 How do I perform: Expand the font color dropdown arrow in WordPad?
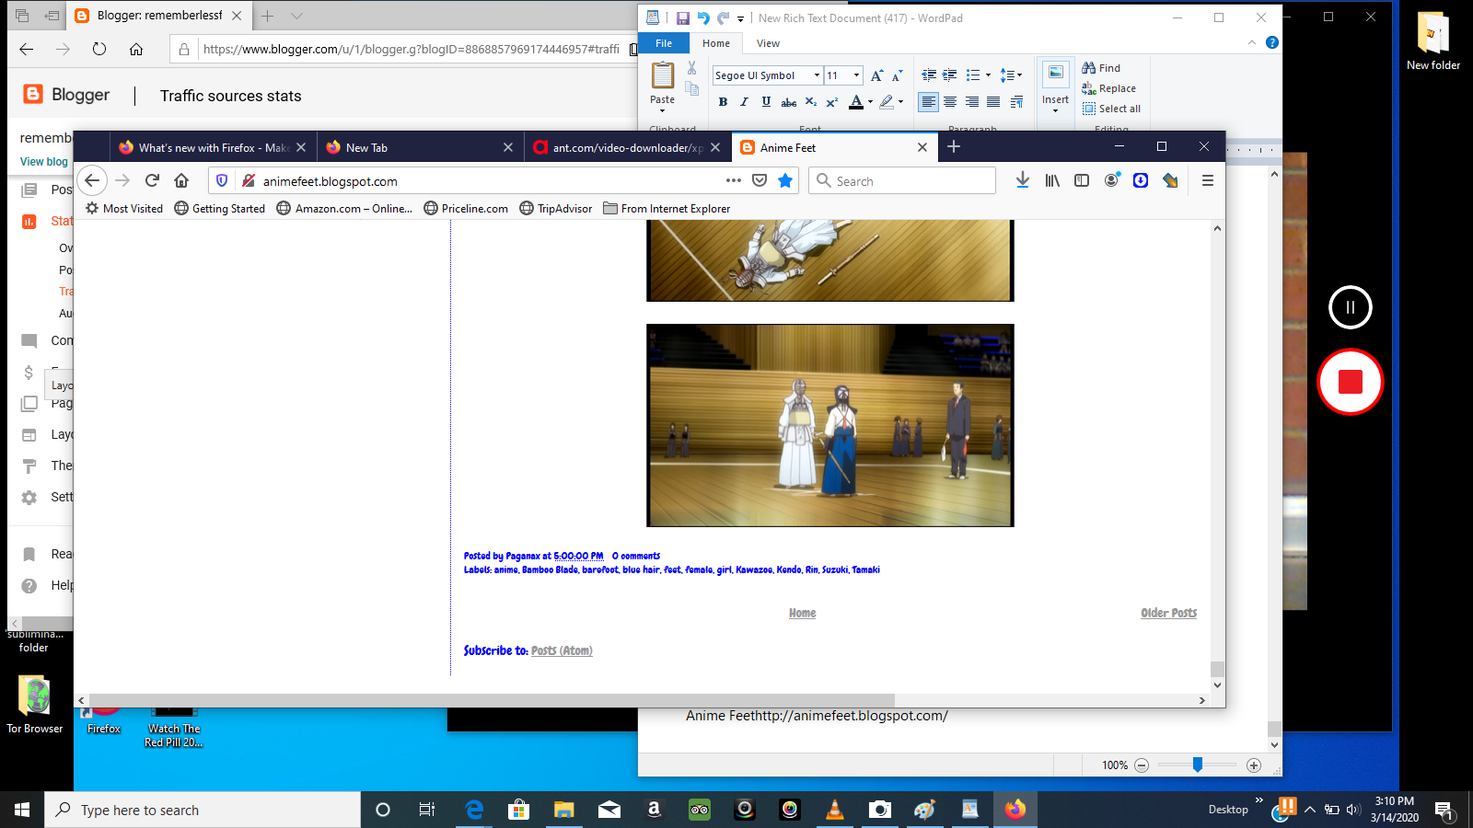pos(870,102)
